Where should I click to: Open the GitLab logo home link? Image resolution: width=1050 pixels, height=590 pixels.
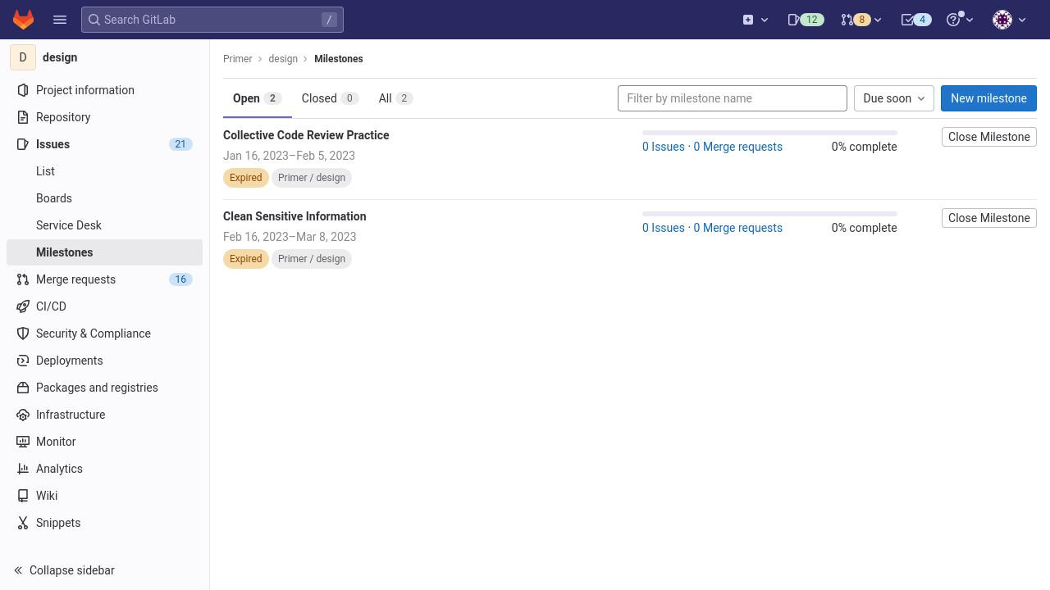(23, 20)
